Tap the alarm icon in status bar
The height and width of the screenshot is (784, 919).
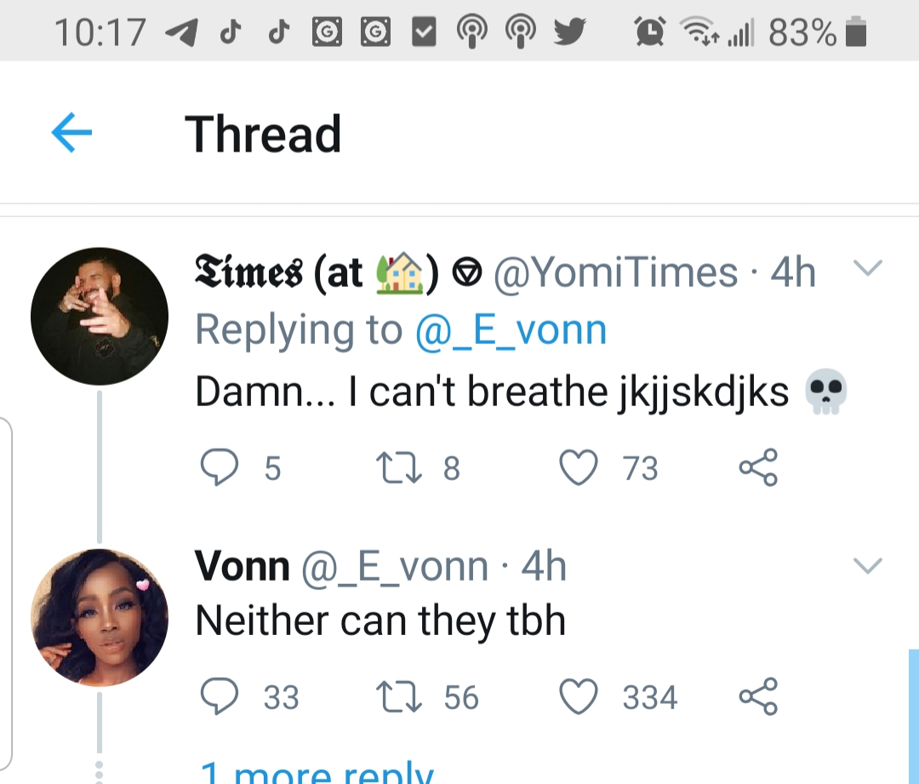coord(651,32)
